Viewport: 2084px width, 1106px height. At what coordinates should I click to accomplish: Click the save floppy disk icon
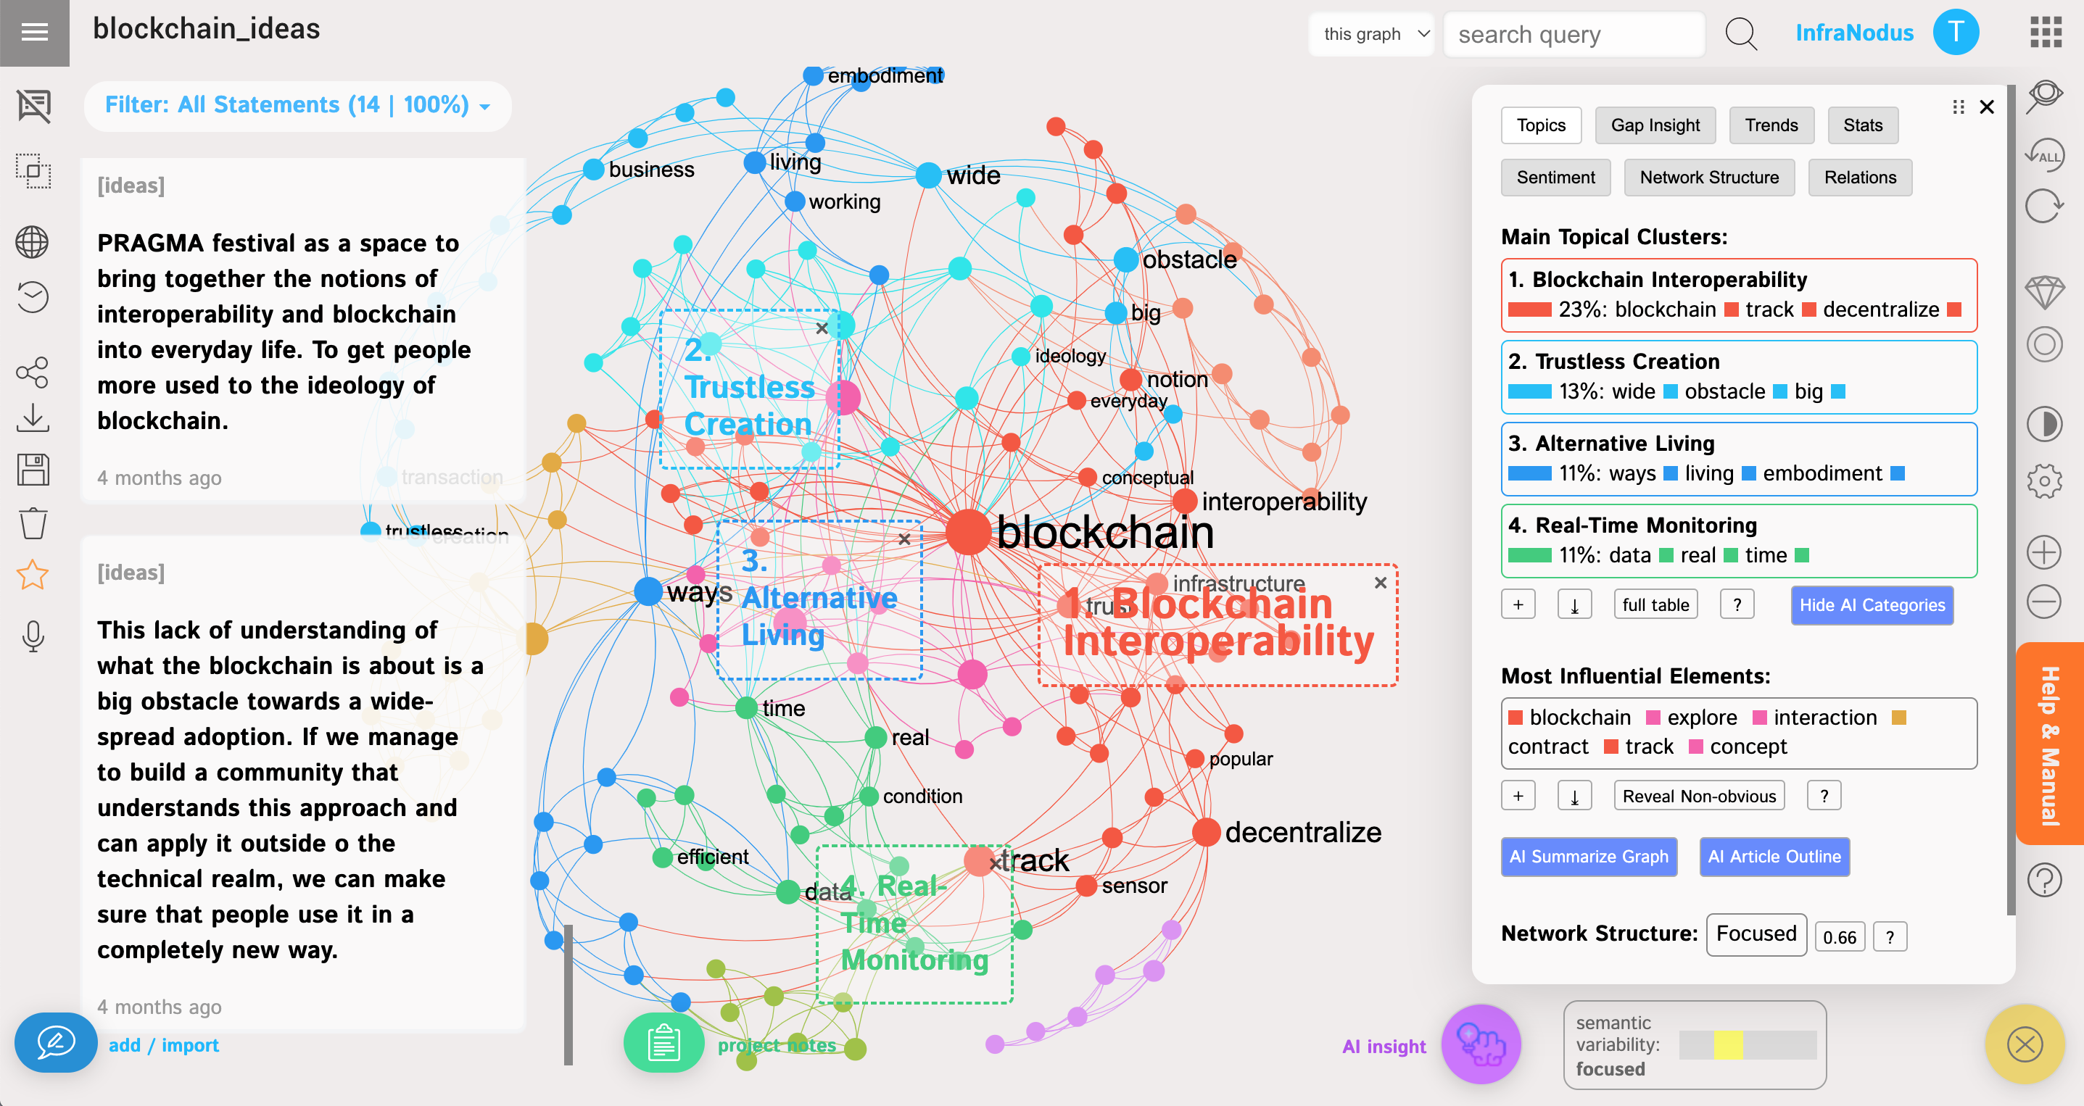click(x=33, y=470)
